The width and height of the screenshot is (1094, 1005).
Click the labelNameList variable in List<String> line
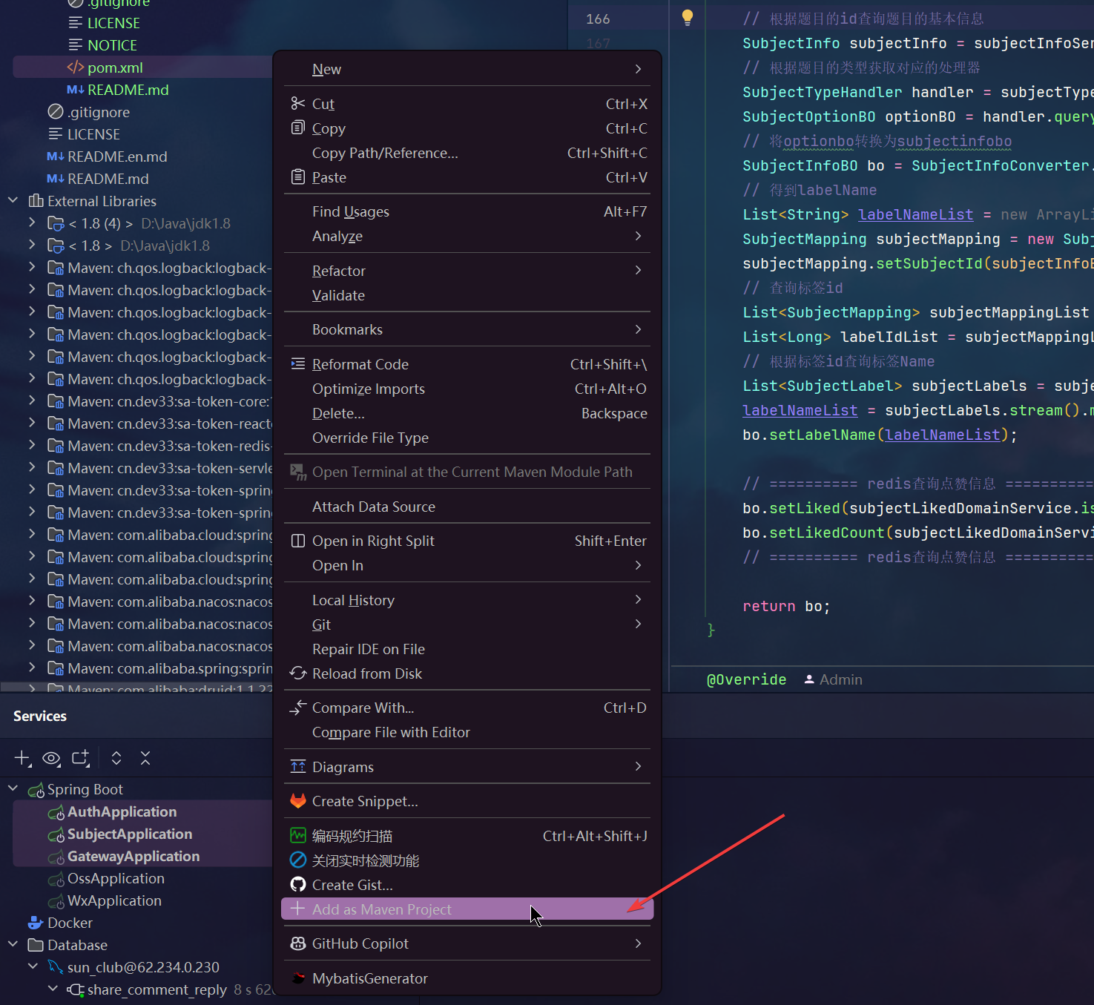915,214
